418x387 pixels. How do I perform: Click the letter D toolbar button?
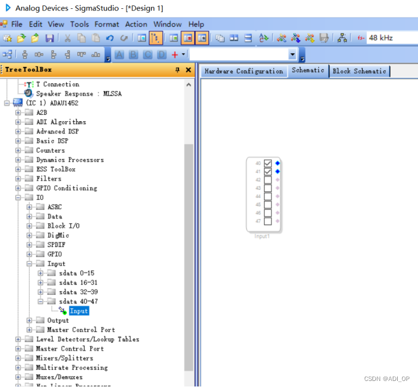[161, 55]
